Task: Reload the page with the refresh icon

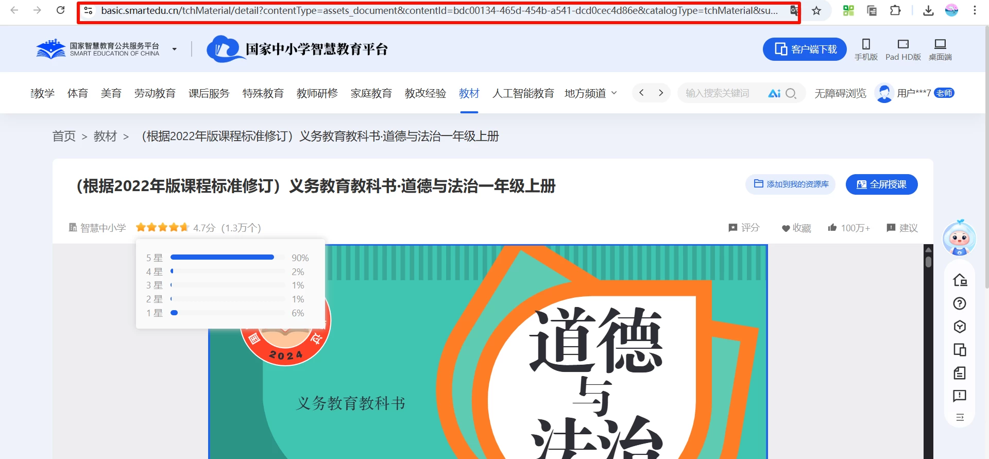Action: coord(60,10)
